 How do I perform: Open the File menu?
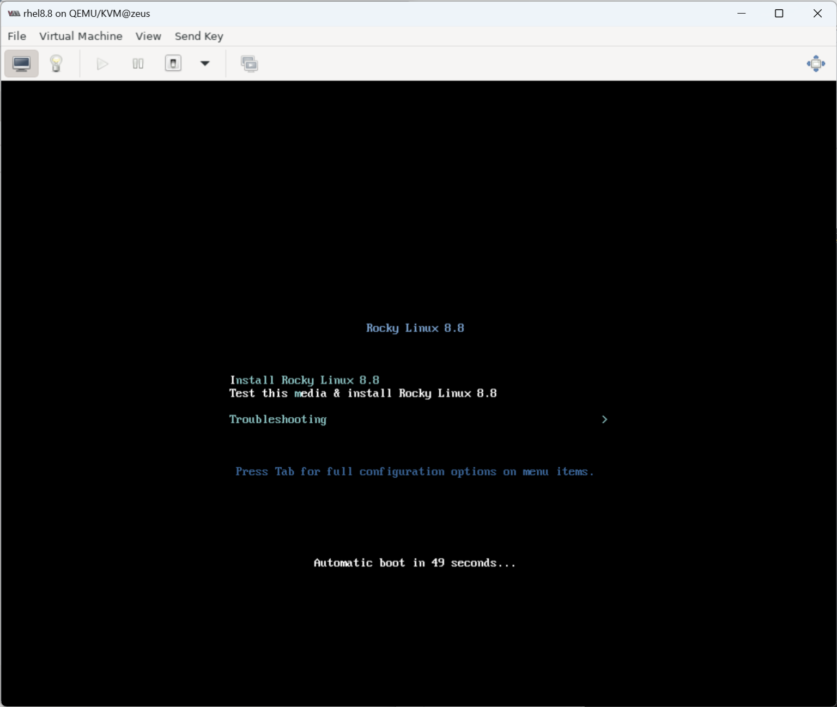(16, 36)
